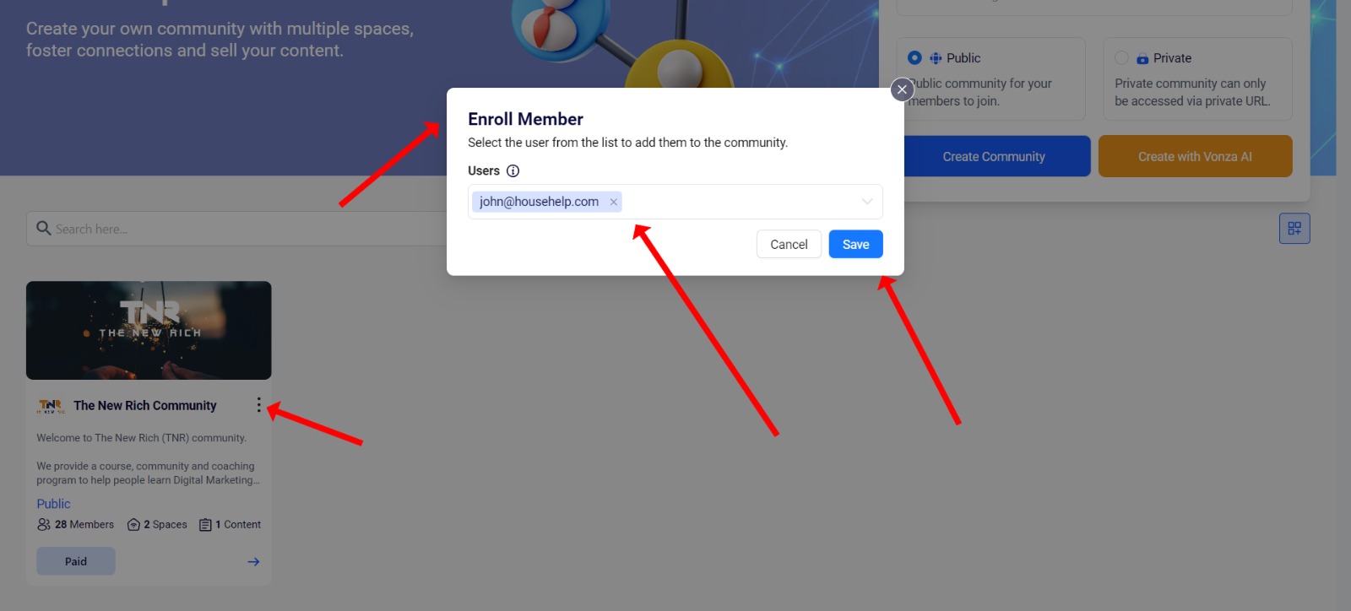Remove john@househelp.com tag with its x icon

[614, 202]
